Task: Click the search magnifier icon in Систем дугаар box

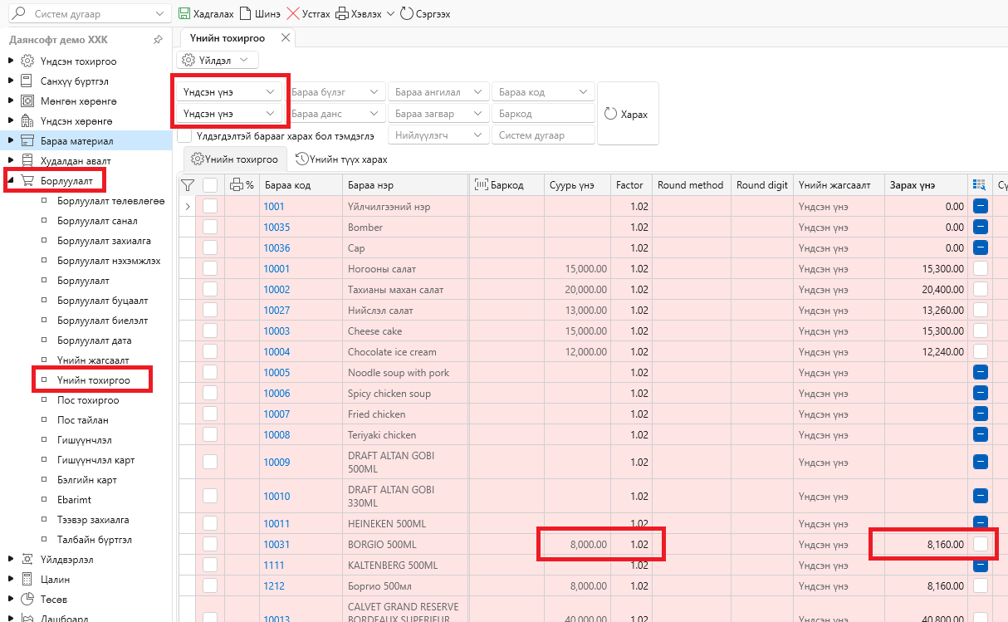Action: (x=20, y=14)
